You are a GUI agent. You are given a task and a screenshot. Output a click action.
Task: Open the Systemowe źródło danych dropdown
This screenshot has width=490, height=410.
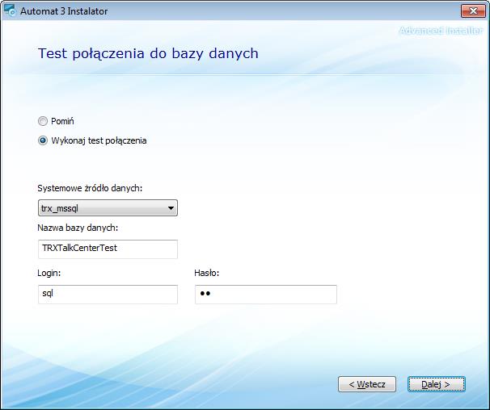(108, 208)
